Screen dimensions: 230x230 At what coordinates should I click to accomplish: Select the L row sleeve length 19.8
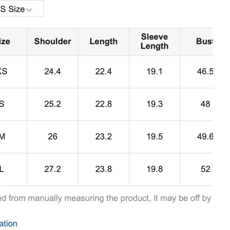point(155,169)
